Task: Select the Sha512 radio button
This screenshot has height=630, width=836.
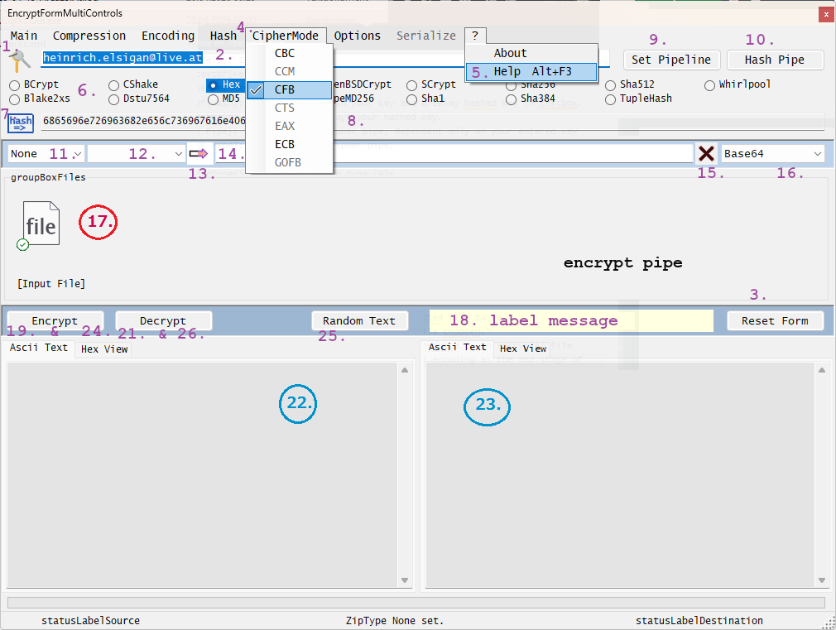Action: coord(630,84)
